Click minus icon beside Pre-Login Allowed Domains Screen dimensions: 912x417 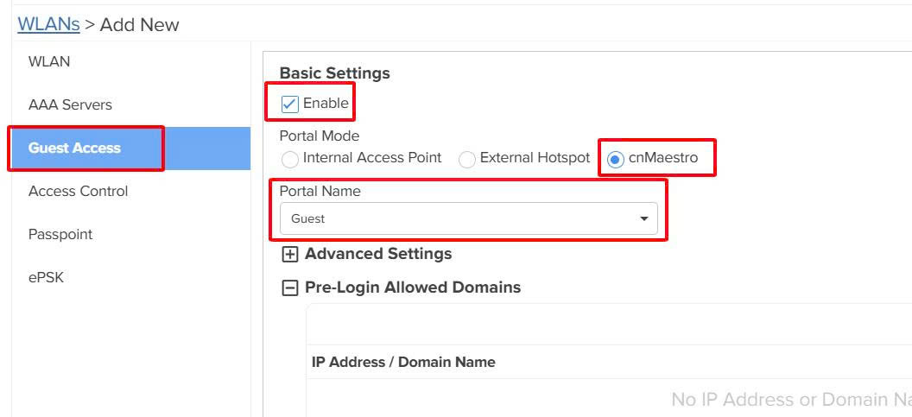(291, 288)
